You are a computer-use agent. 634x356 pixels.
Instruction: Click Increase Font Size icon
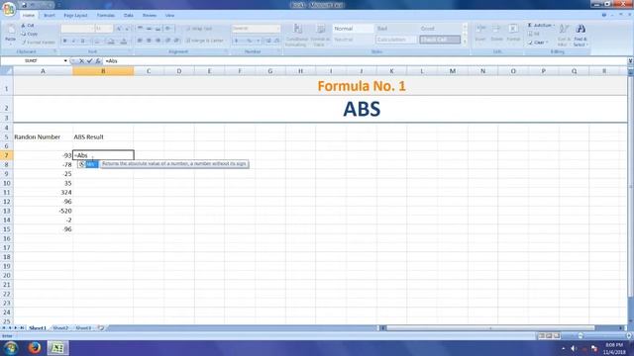click(119, 29)
